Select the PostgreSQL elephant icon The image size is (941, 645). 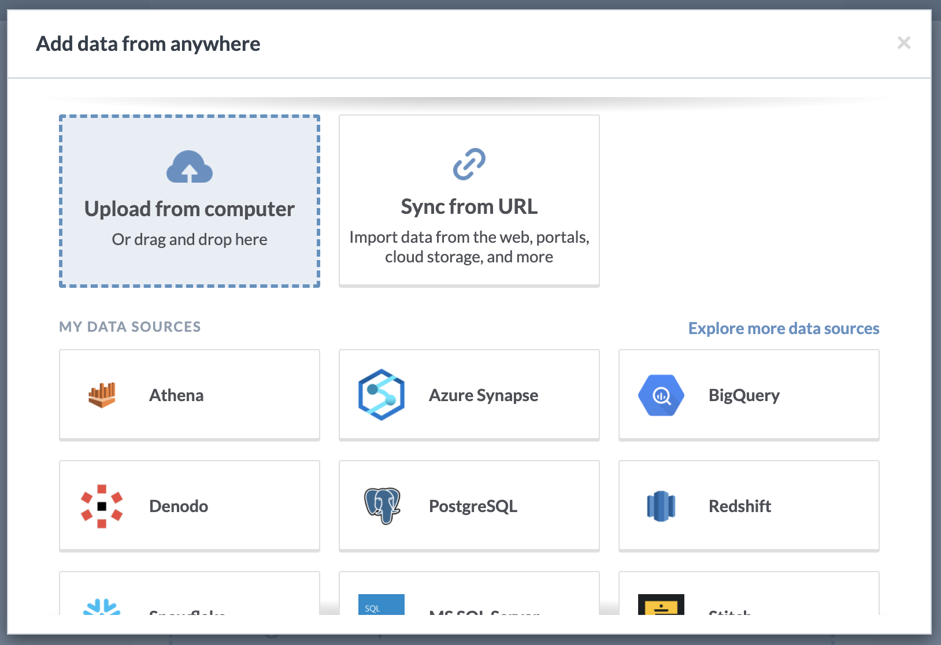382,506
